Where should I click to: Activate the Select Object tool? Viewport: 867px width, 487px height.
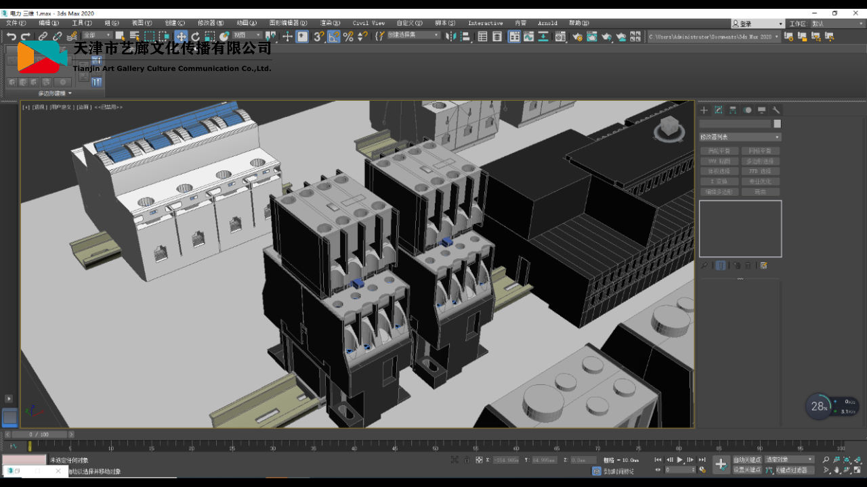[x=120, y=37]
